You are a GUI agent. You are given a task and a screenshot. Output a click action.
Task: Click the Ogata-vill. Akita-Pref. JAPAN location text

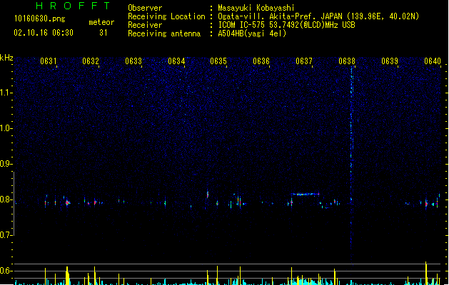318,16
